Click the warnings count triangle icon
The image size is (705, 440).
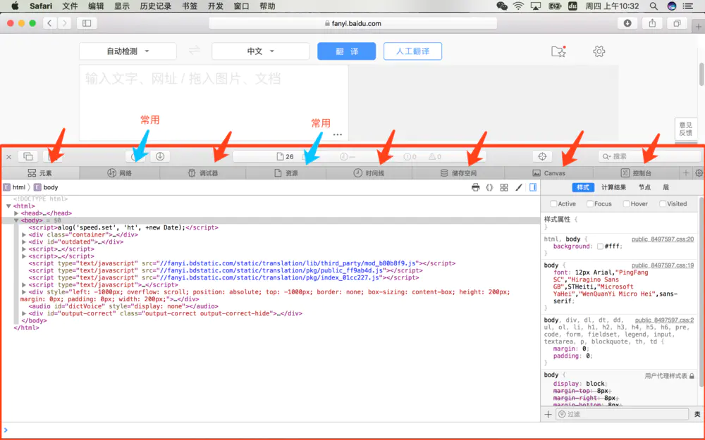(435, 157)
